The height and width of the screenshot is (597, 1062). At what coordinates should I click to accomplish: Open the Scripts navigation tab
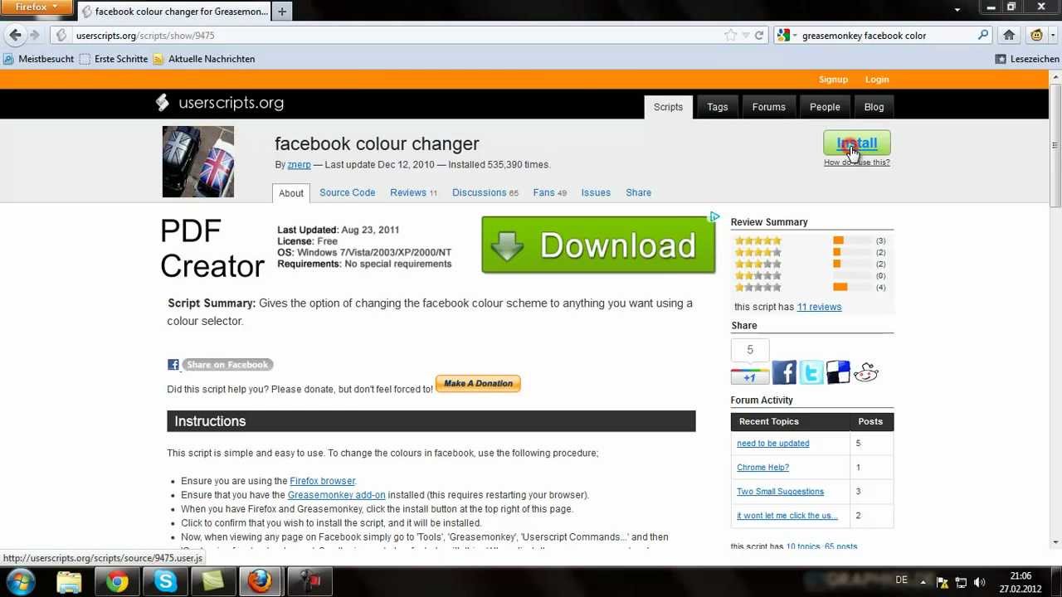point(668,107)
